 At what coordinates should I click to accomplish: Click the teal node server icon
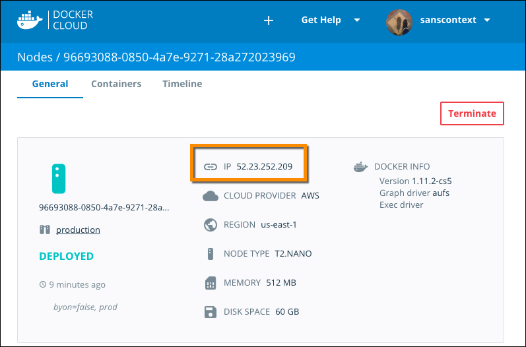pos(59,178)
